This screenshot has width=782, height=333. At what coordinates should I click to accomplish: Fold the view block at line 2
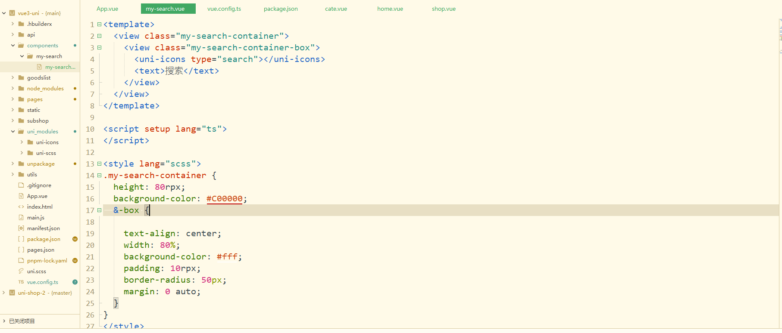tap(100, 36)
